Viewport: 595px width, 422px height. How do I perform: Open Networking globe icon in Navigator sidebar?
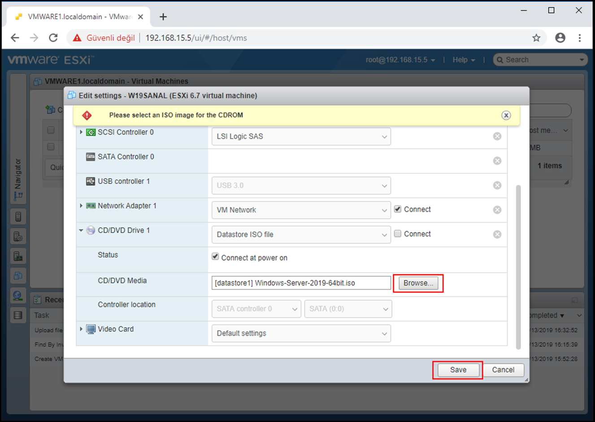tap(18, 295)
